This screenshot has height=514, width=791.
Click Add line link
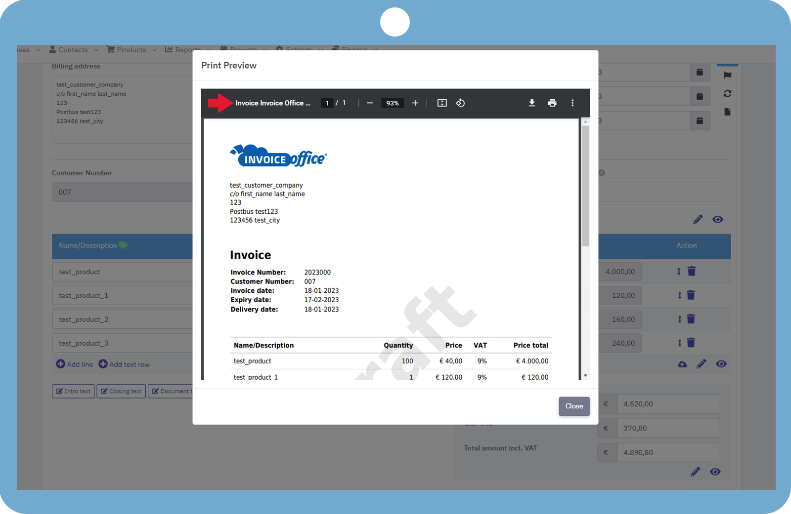pyautogui.click(x=75, y=364)
